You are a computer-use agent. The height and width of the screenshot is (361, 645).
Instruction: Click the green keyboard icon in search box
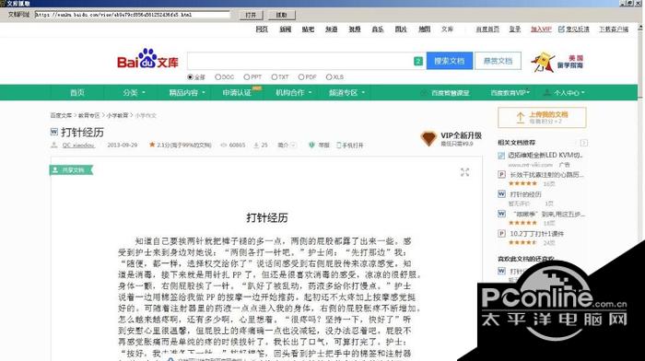click(418, 62)
